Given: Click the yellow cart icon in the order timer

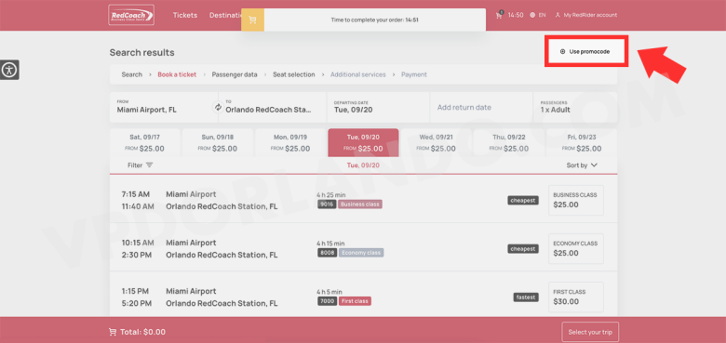Looking at the screenshot, I should 252,20.
